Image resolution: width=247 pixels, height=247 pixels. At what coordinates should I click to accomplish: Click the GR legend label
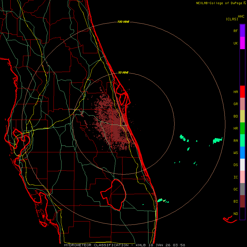tap(235, 104)
